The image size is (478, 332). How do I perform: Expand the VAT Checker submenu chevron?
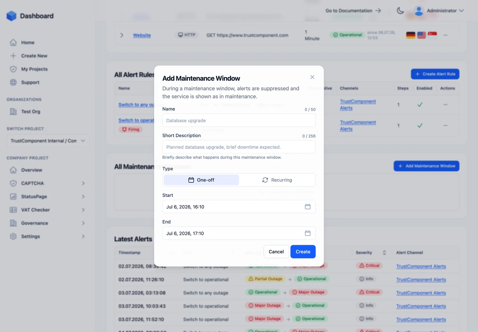click(x=83, y=210)
